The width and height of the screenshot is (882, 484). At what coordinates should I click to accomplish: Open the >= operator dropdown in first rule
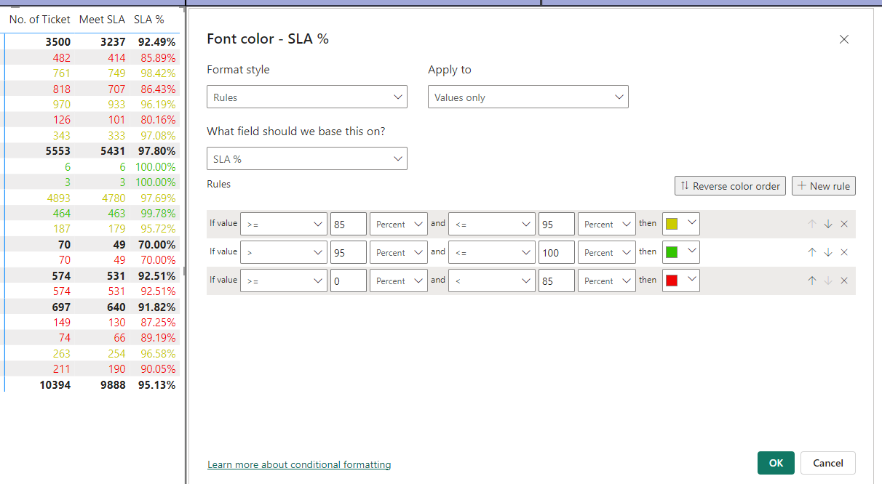tap(284, 224)
